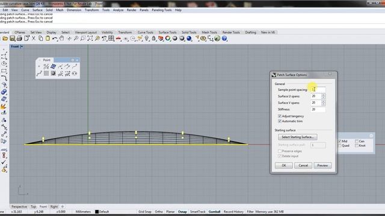Viewport: 385px width, 216px height.
Task: Open Point panel gear settings icon
Action: (73, 60)
